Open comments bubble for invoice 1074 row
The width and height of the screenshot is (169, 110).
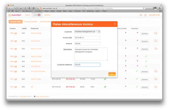(x=156, y=79)
